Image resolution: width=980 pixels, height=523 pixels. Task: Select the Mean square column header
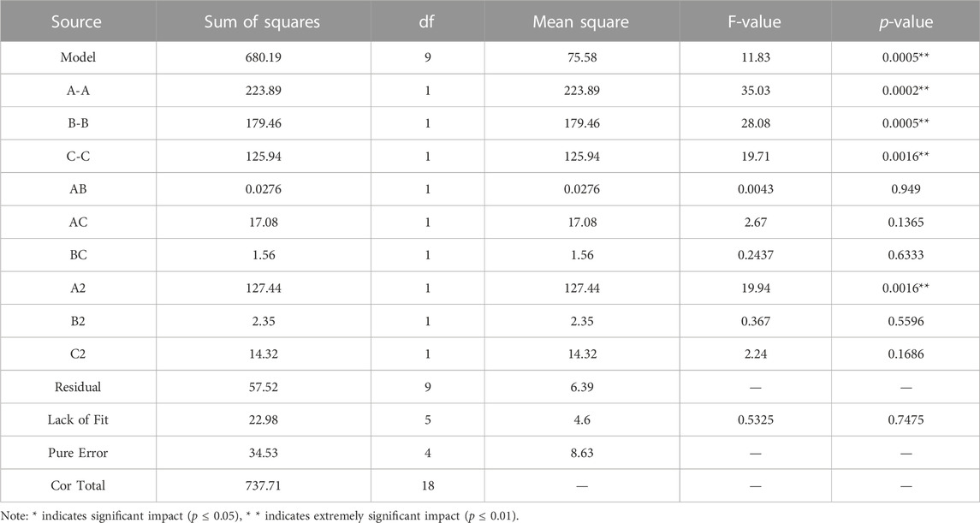click(580, 22)
